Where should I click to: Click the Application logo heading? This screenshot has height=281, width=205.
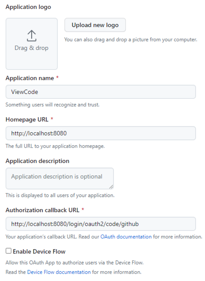click(28, 7)
